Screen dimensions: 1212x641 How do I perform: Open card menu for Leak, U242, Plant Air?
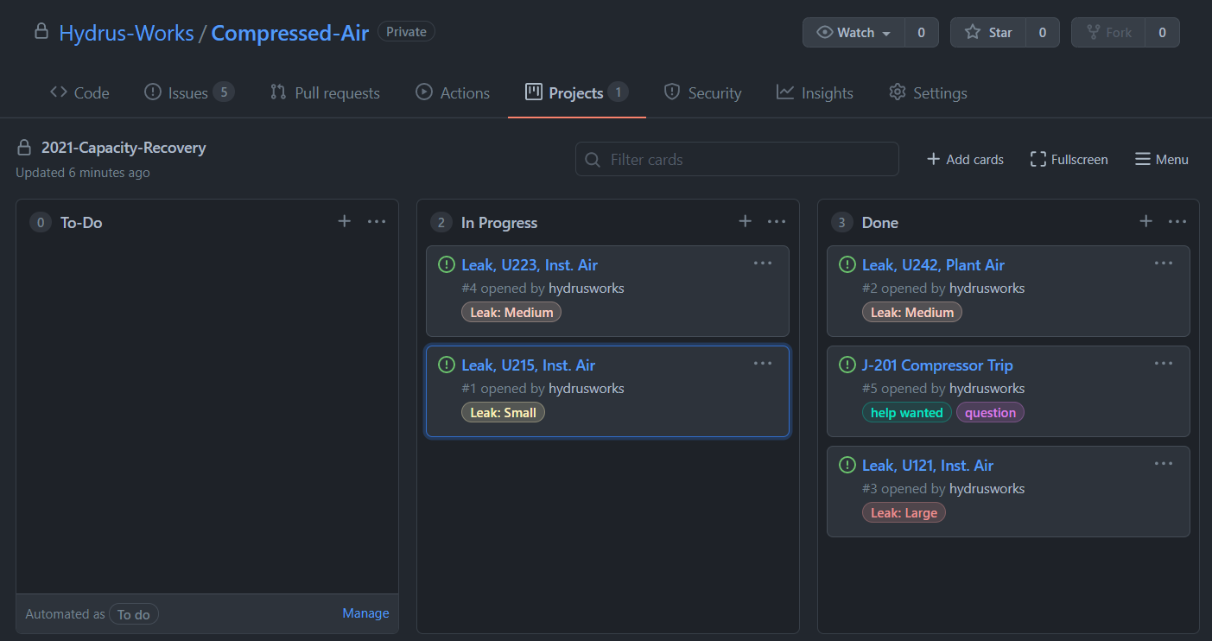click(x=1164, y=263)
